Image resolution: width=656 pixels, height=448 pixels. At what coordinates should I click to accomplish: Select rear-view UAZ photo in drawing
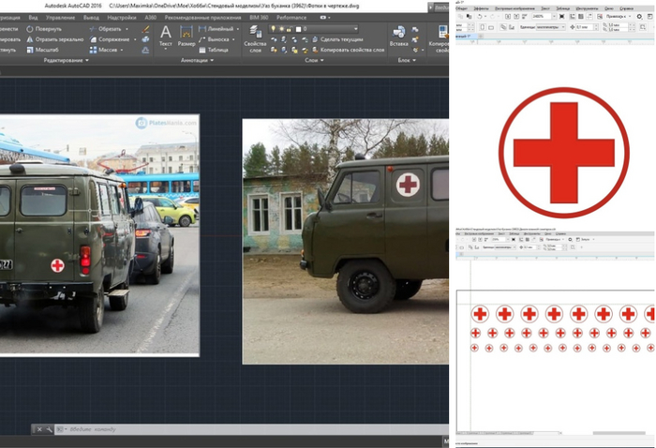[x=99, y=235]
